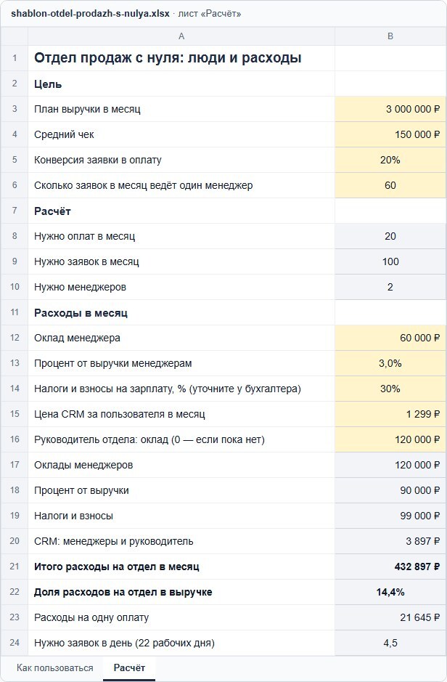The width and height of the screenshot is (447, 682).
Task: Click the «Процент от выручки» label in row 18
Action: (82, 491)
